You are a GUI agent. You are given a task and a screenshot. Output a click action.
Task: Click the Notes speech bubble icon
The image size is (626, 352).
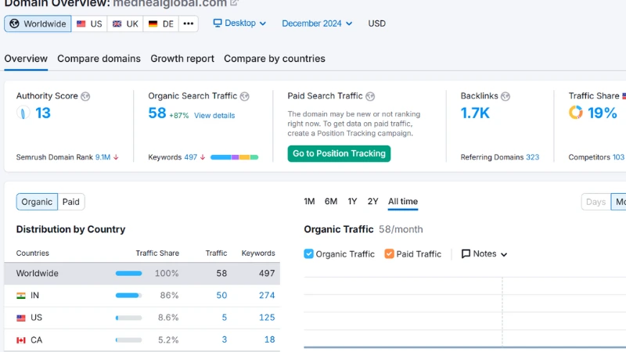466,253
